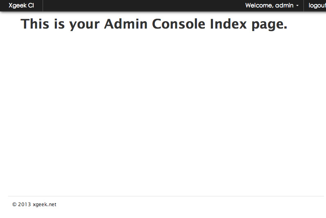Click the horizontal line above the footer
Image resolution: width=326 pixels, height=218 pixels.
[x=166, y=196]
